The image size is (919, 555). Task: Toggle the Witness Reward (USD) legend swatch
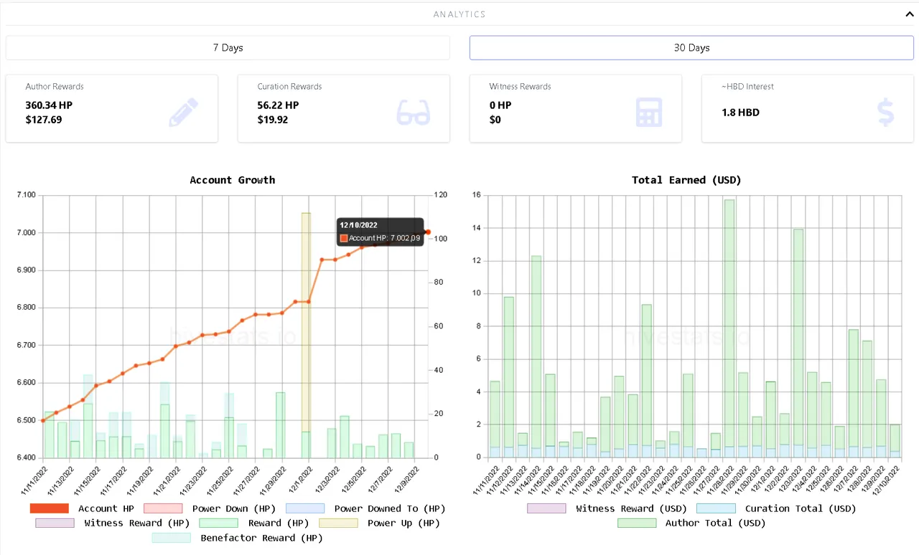(x=546, y=508)
